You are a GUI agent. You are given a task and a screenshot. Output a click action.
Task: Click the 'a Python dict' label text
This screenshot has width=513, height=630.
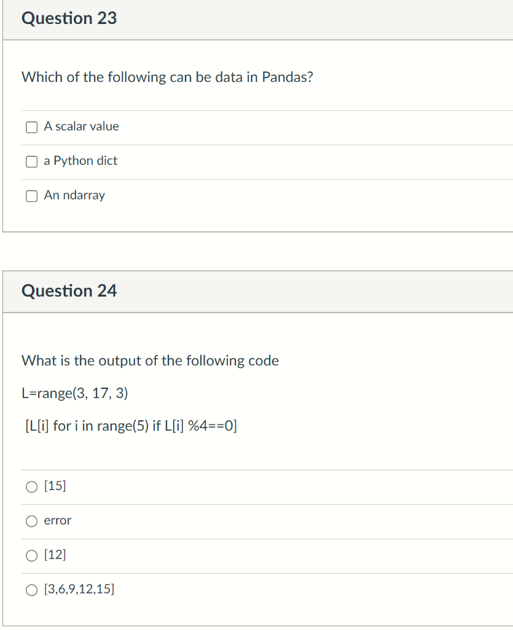80,161
